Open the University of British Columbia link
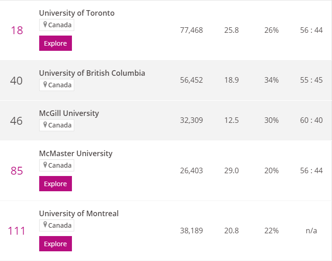This screenshot has width=332, height=261. pos(92,73)
